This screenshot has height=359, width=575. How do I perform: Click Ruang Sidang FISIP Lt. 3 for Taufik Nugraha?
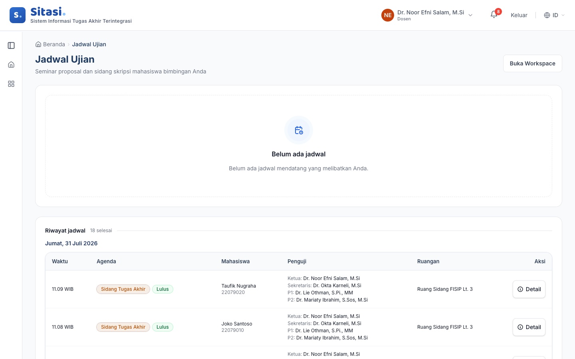point(445,289)
